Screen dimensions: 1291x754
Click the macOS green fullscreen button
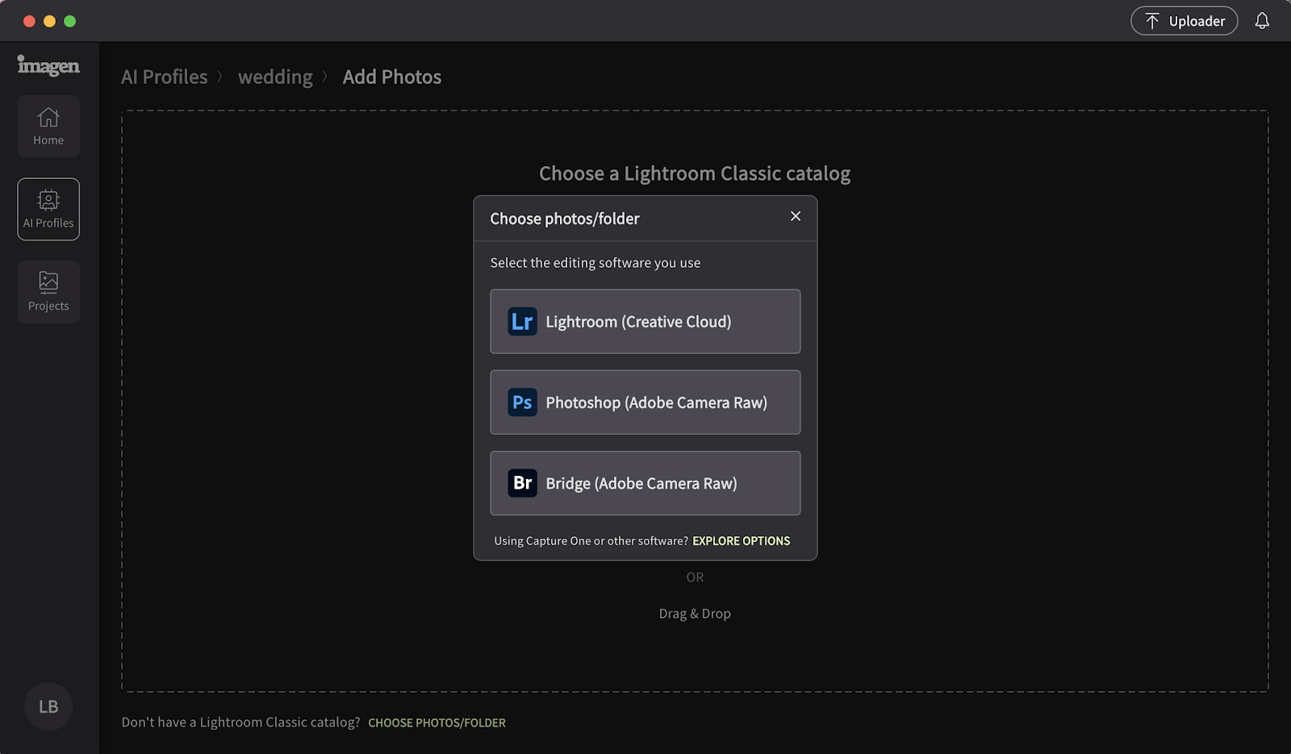[x=70, y=21]
